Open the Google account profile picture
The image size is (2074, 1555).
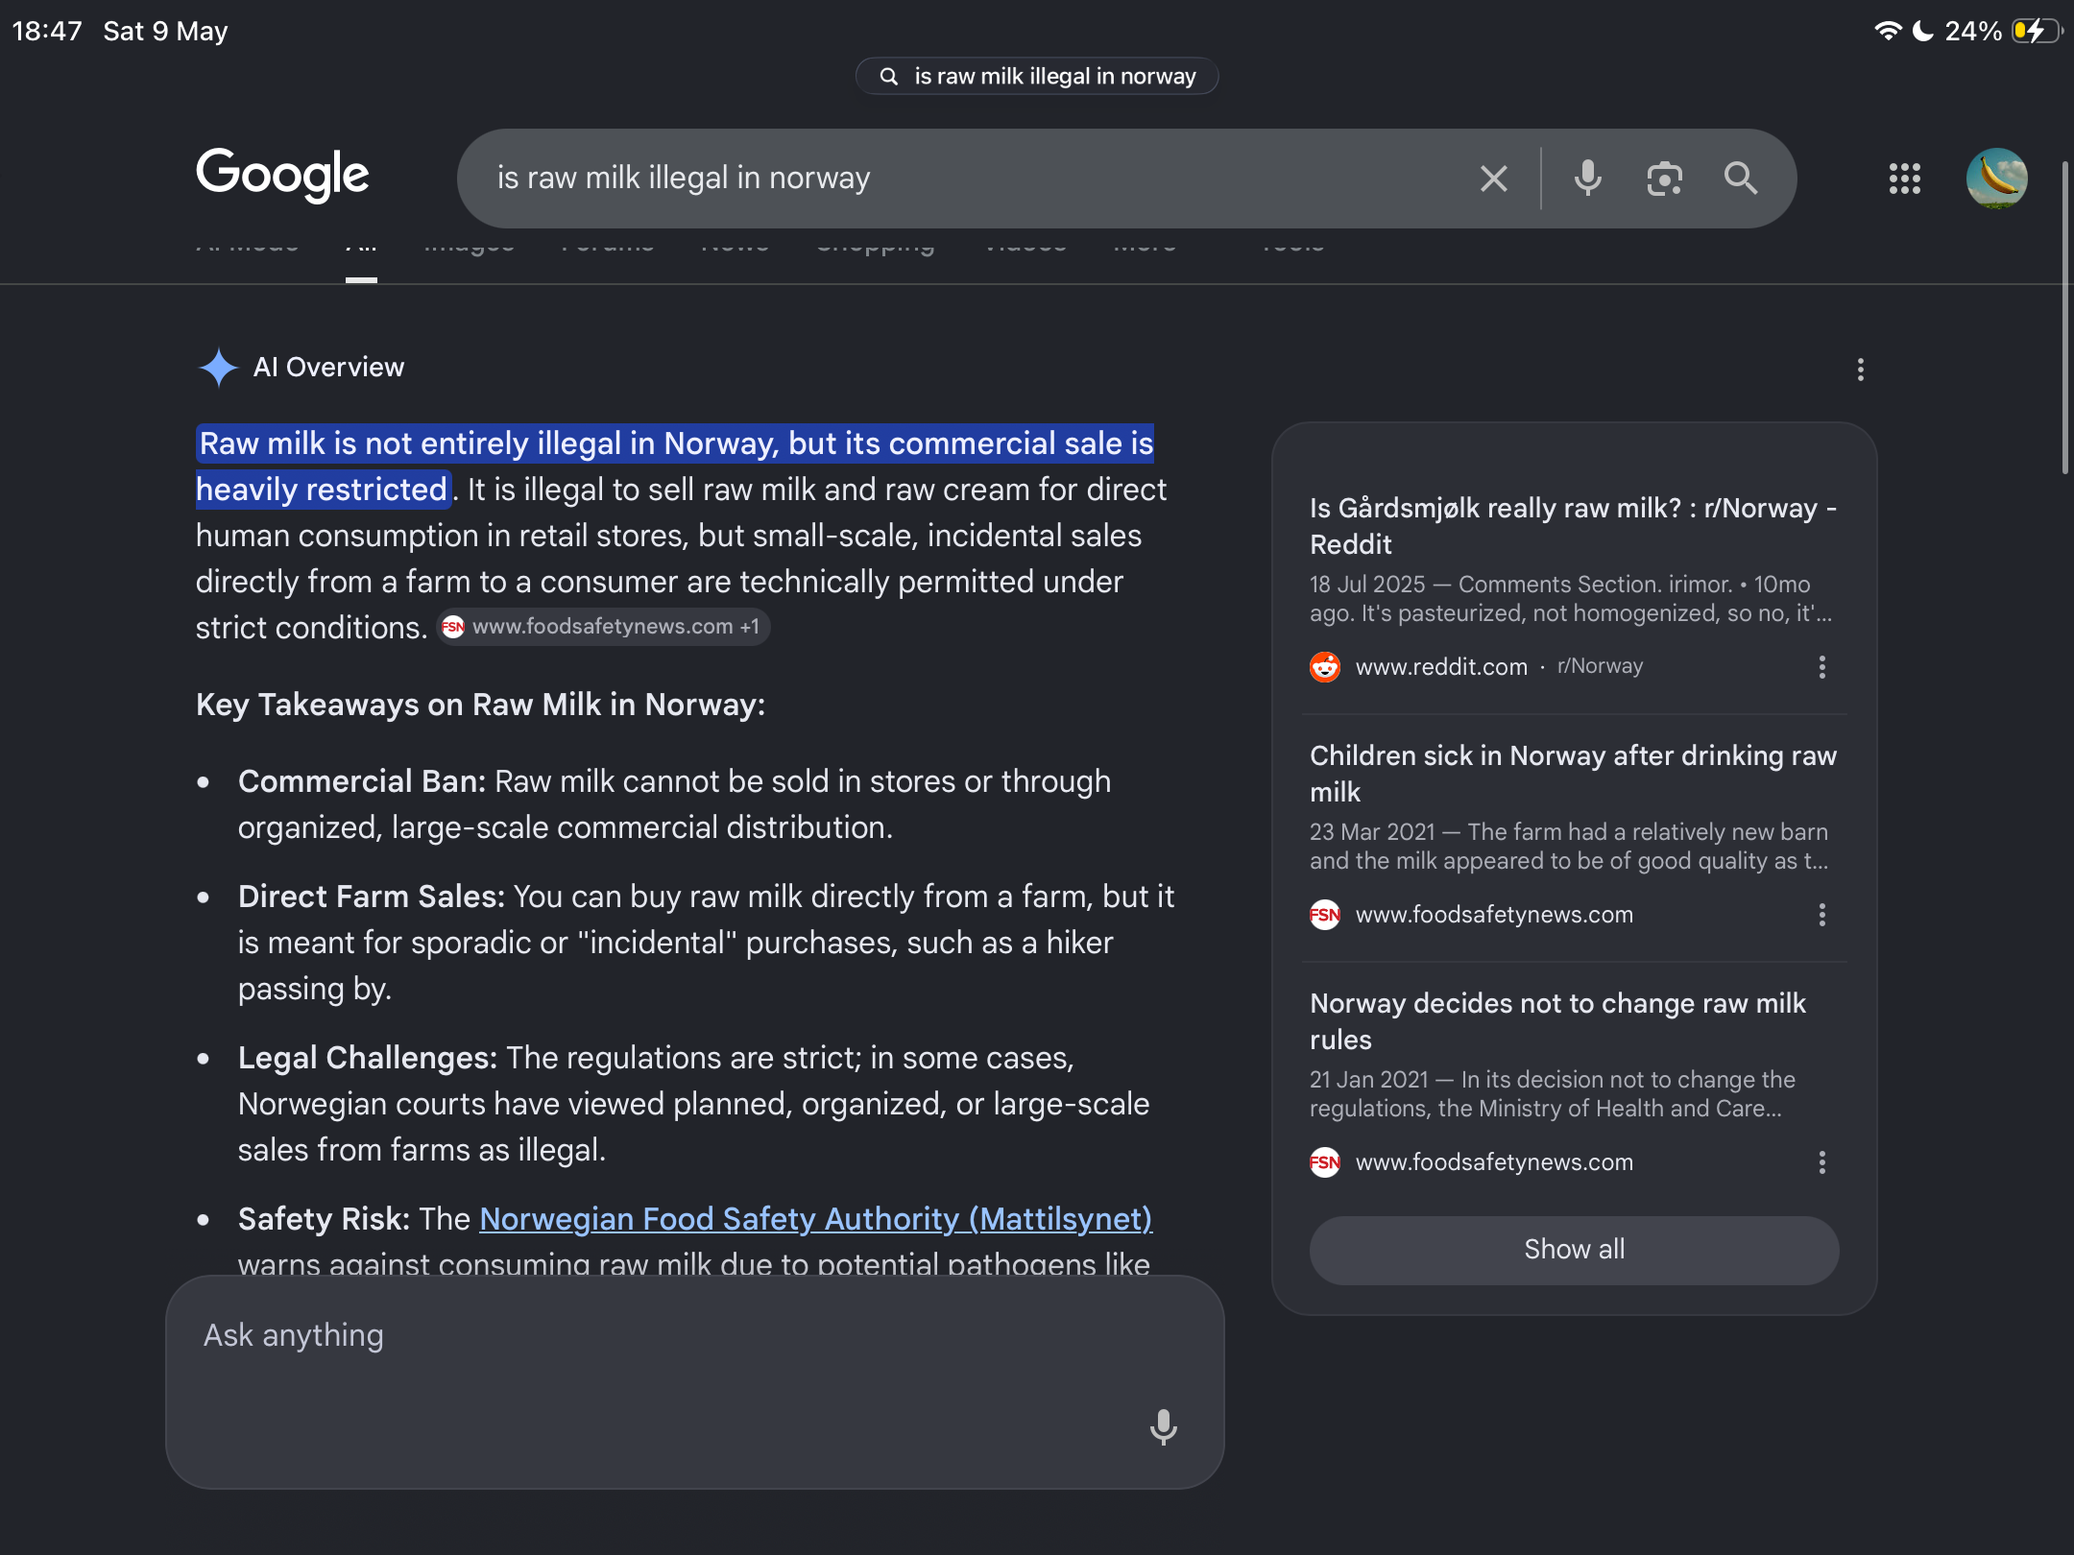click(x=1996, y=179)
